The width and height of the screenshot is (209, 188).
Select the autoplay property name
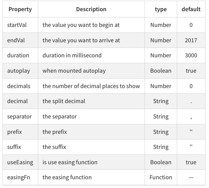pos(19,71)
